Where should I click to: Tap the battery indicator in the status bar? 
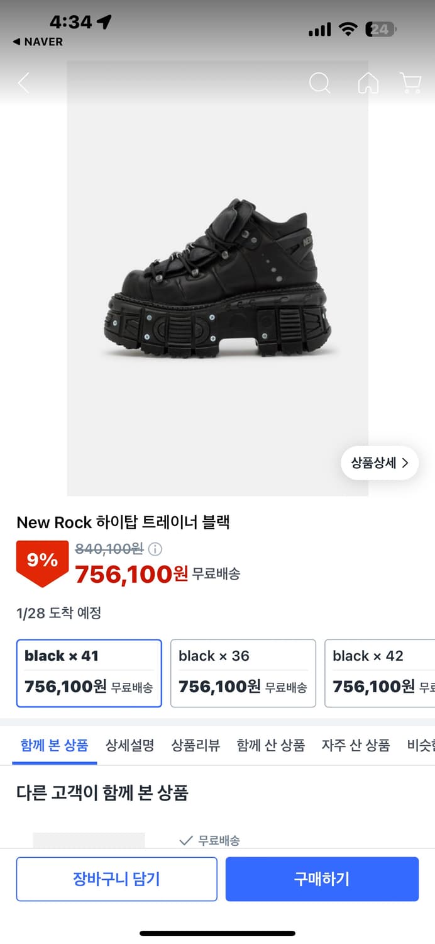click(x=380, y=29)
